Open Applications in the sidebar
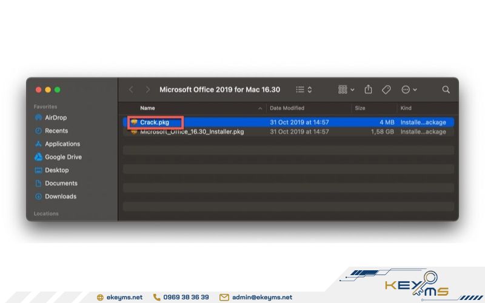Image resolution: width=485 pixels, height=303 pixels. tap(57, 144)
